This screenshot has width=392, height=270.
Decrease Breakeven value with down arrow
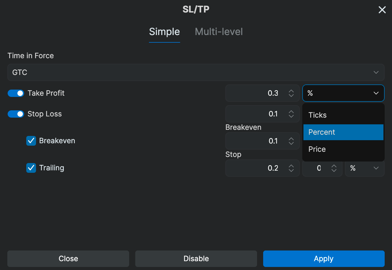(x=291, y=143)
